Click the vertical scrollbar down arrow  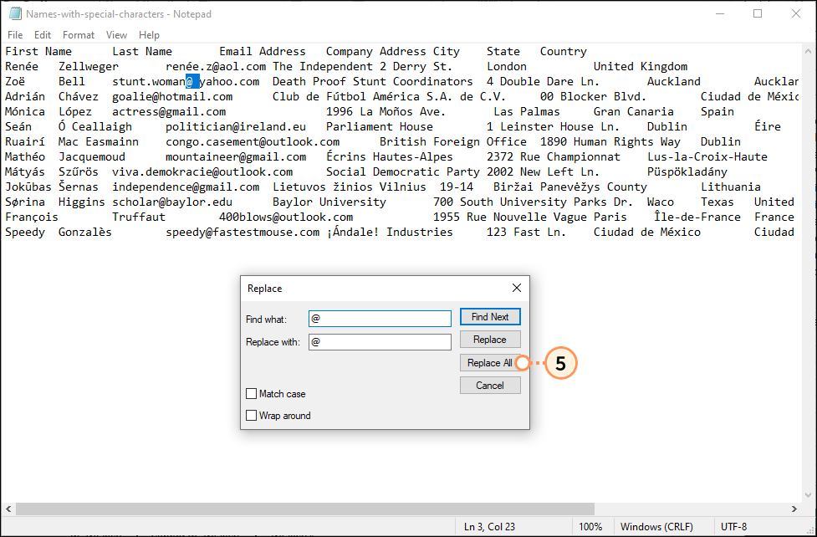[808, 495]
